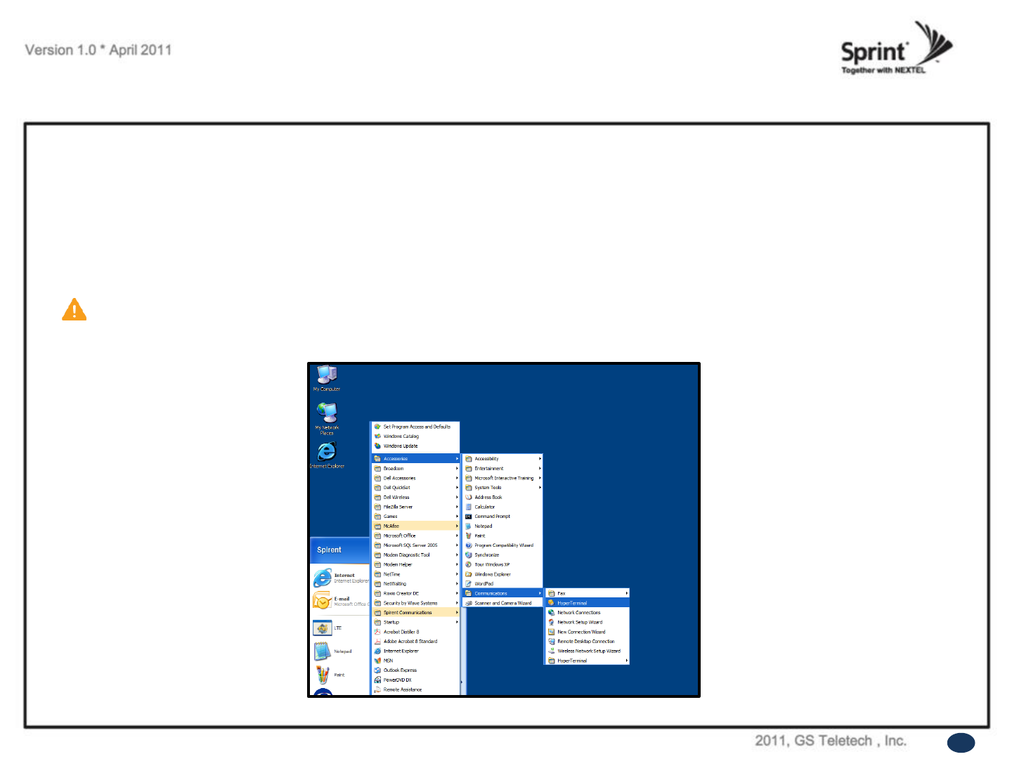This screenshot has height=759, width=1012.
Task: Expand the Dell Wireless submenu arrow
Action: click(x=457, y=498)
